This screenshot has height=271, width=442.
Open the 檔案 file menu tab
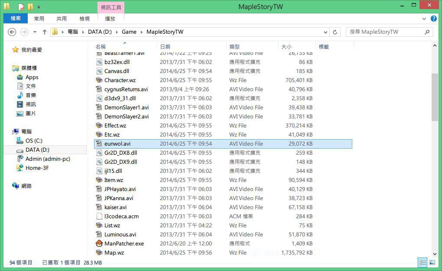pyautogui.click(x=16, y=19)
